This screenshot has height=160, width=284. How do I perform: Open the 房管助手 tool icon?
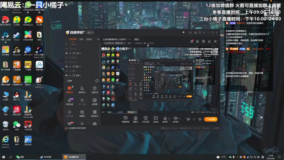tap(82, 90)
